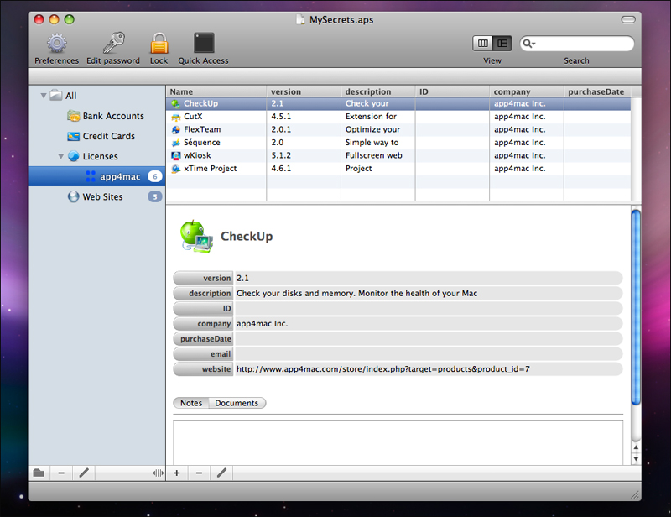Image resolution: width=671 pixels, height=517 pixels.
Task: Select the CheckUp row in the table
Action: coord(398,104)
